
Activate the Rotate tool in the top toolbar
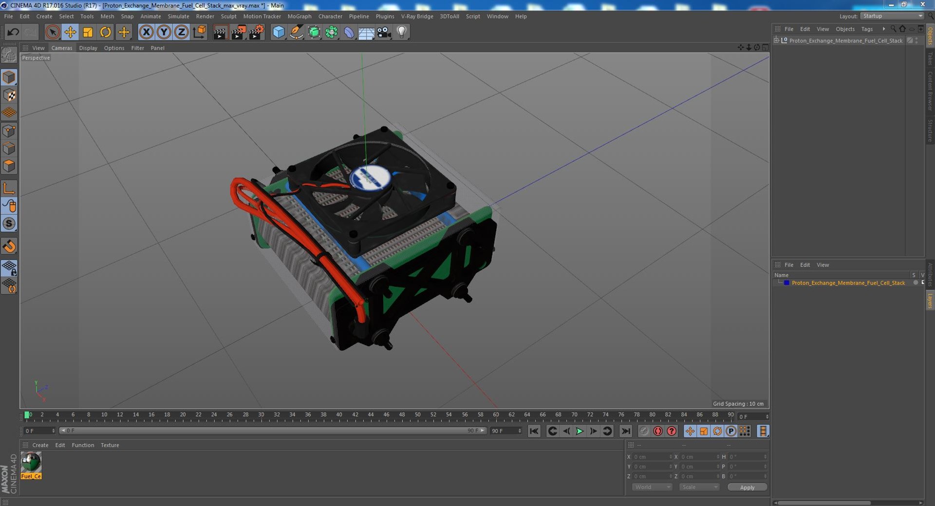[x=105, y=32]
